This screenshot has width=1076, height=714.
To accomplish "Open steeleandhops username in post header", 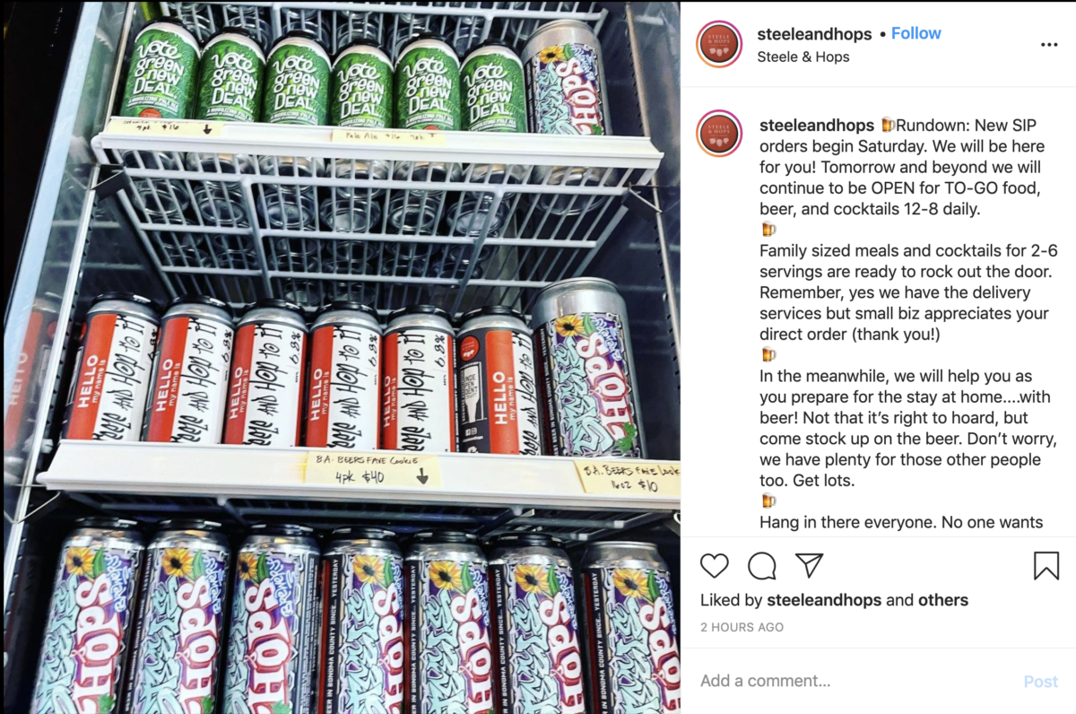I will click(814, 34).
